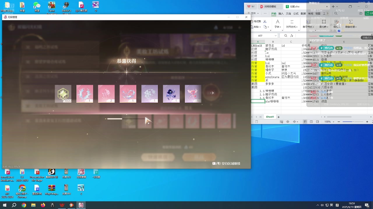
Task: Open the 长图卡4 file on the desktop
Action: tap(66, 190)
